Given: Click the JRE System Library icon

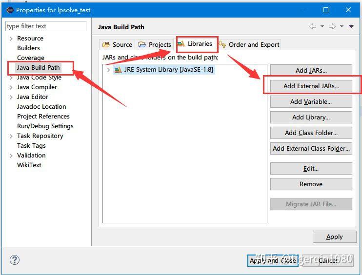Looking at the screenshot, I should (x=118, y=70).
